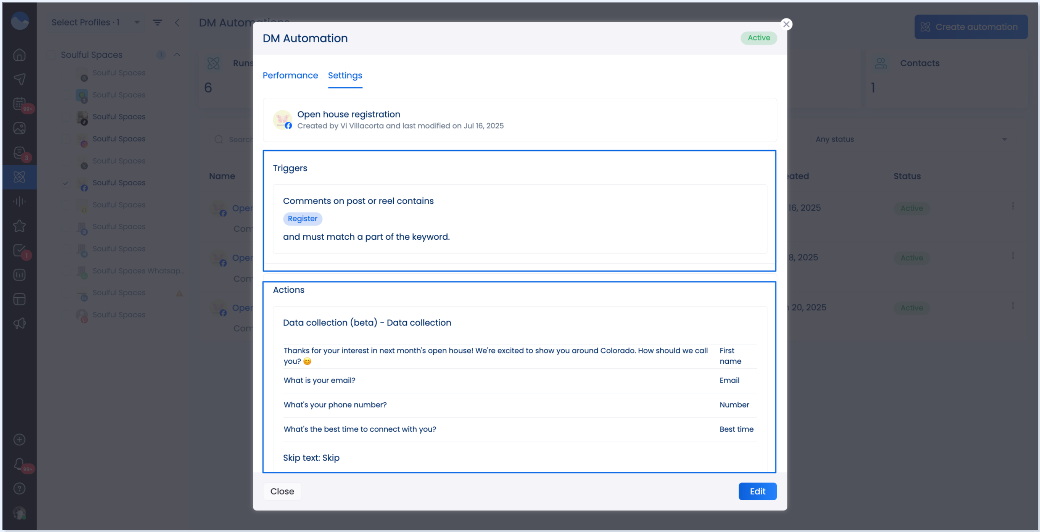Viewport: 1040px width, 532px height.
Task: Click the "Skip text: Skip" line
Action: tap(311, 458)
